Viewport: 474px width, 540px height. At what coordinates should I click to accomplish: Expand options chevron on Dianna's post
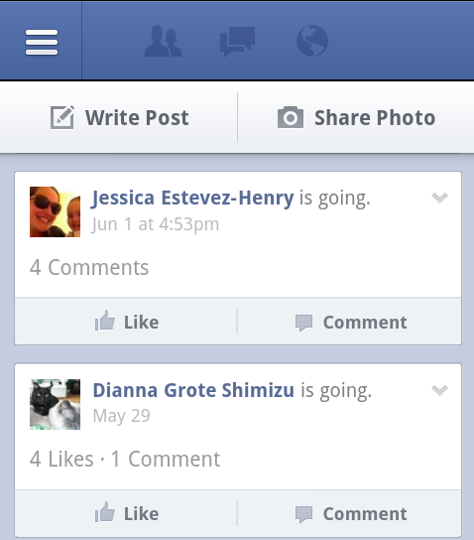[x=439, y=390]
